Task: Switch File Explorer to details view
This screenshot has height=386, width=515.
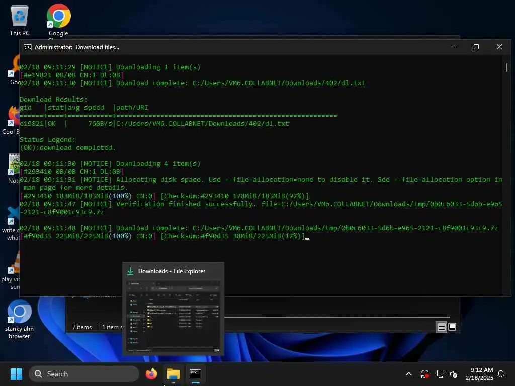Action: pos(441,327)
